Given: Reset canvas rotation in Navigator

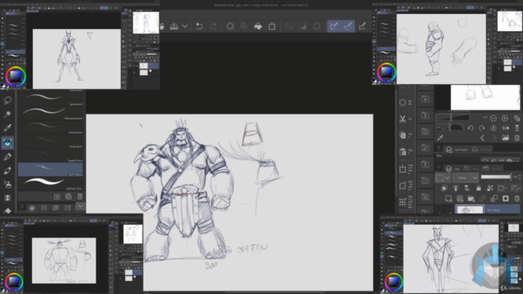Looking at the screenshot, I should click(494, 128).
